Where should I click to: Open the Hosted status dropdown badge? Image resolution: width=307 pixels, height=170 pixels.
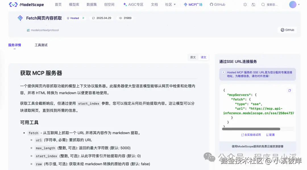pos(76,18)
